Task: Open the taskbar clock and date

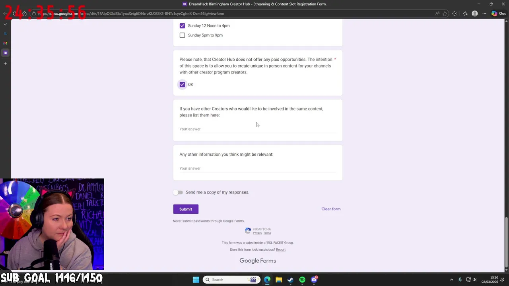Action: click(x=490, y=280)
